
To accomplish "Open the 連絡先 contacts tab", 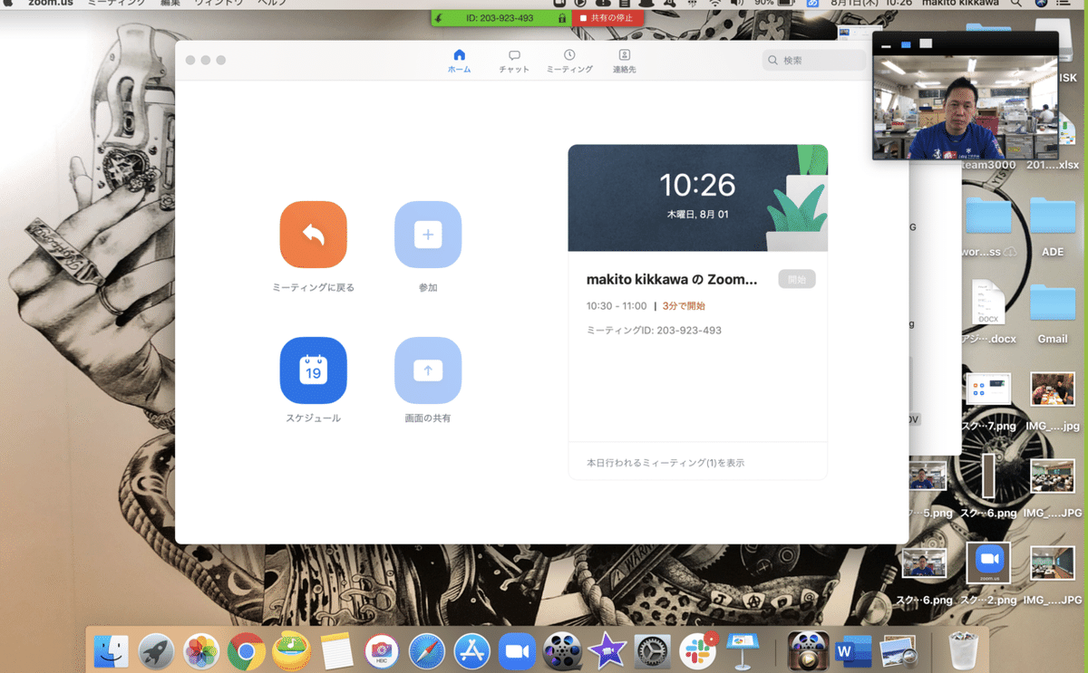I will click(625, 62).
